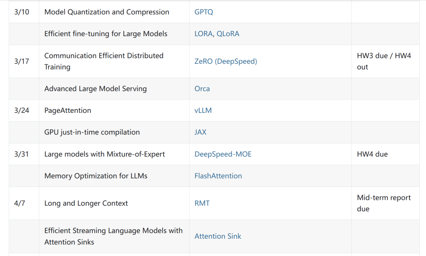Screen dimensions: 426x256
Task: Click the vLLM link
Action: 203,111
